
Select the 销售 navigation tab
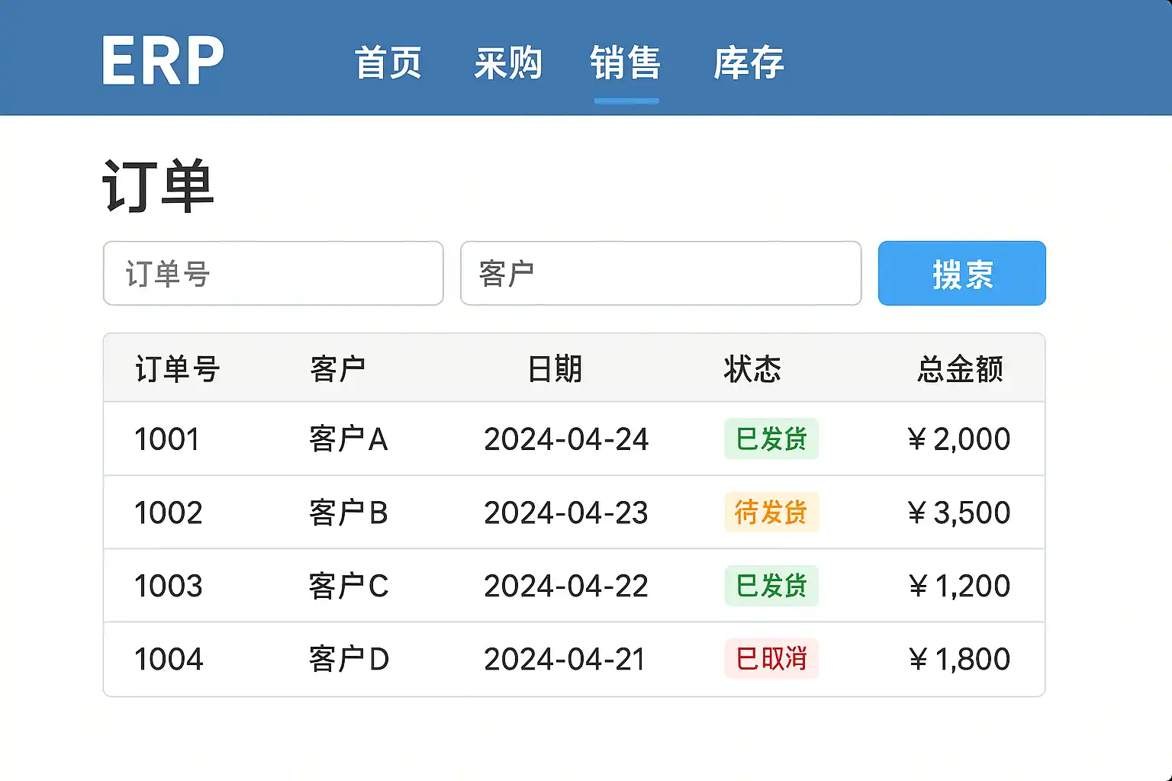(626, 63)
